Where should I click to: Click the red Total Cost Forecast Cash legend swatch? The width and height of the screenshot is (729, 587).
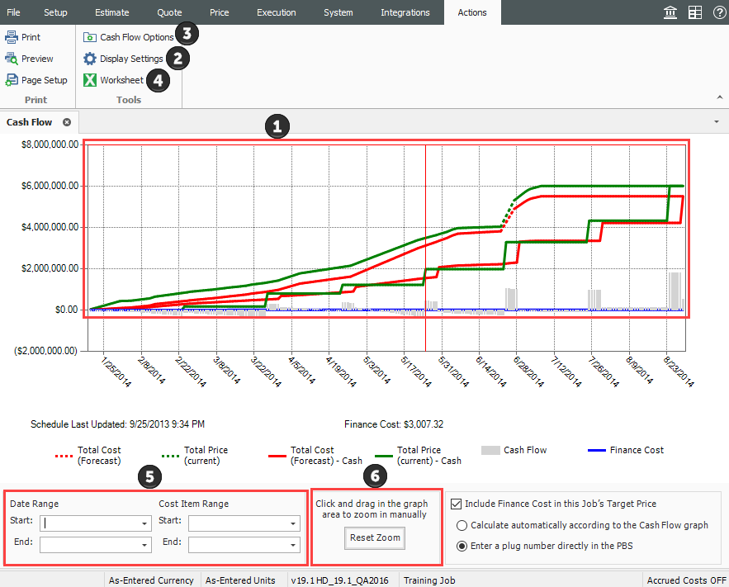click(x=278, y=456)
